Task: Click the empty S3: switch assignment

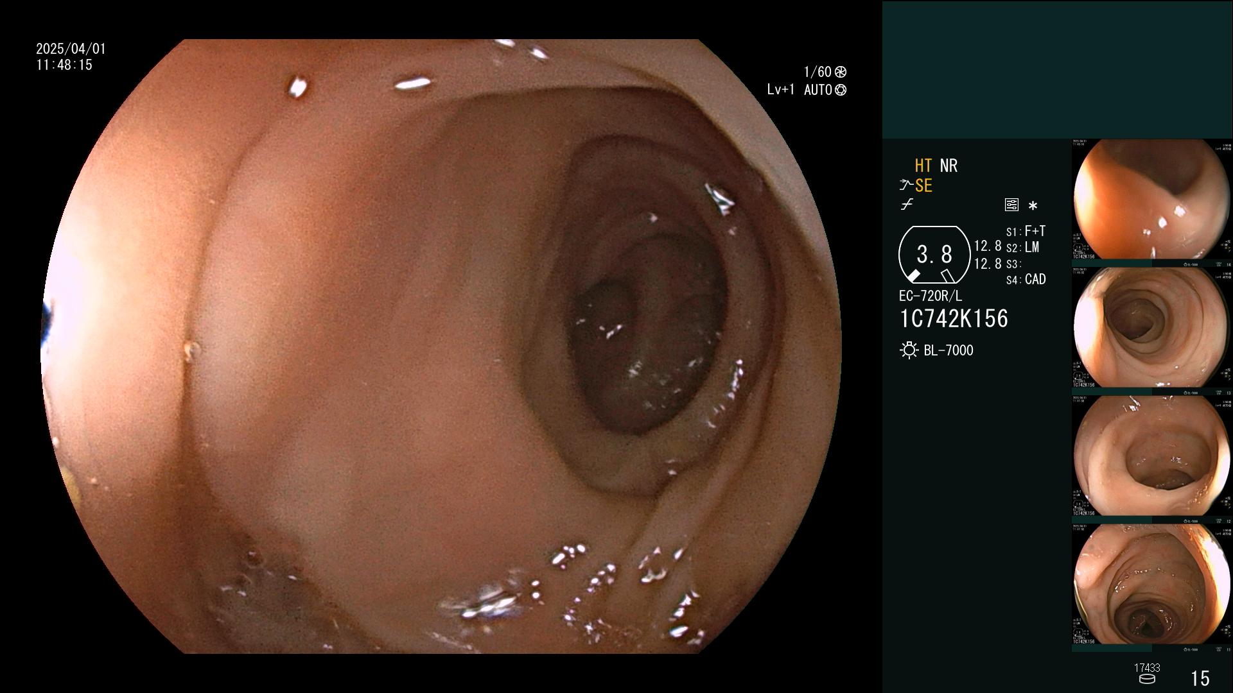Action: click(x=1013, y=264)
